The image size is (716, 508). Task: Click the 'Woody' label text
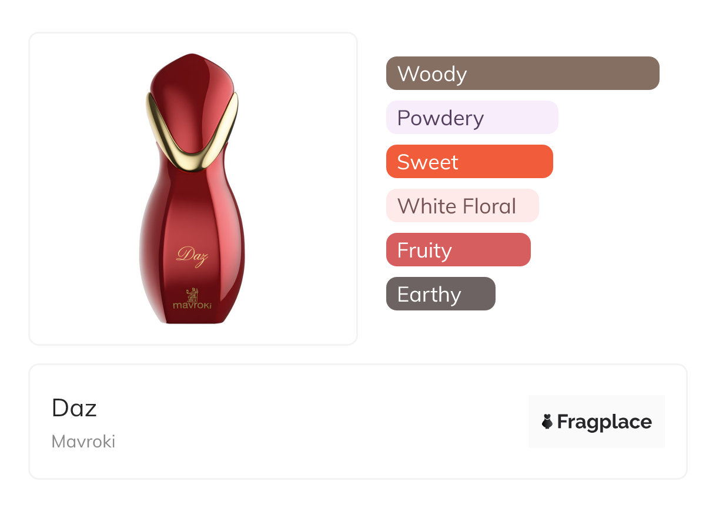coord(432,74)
